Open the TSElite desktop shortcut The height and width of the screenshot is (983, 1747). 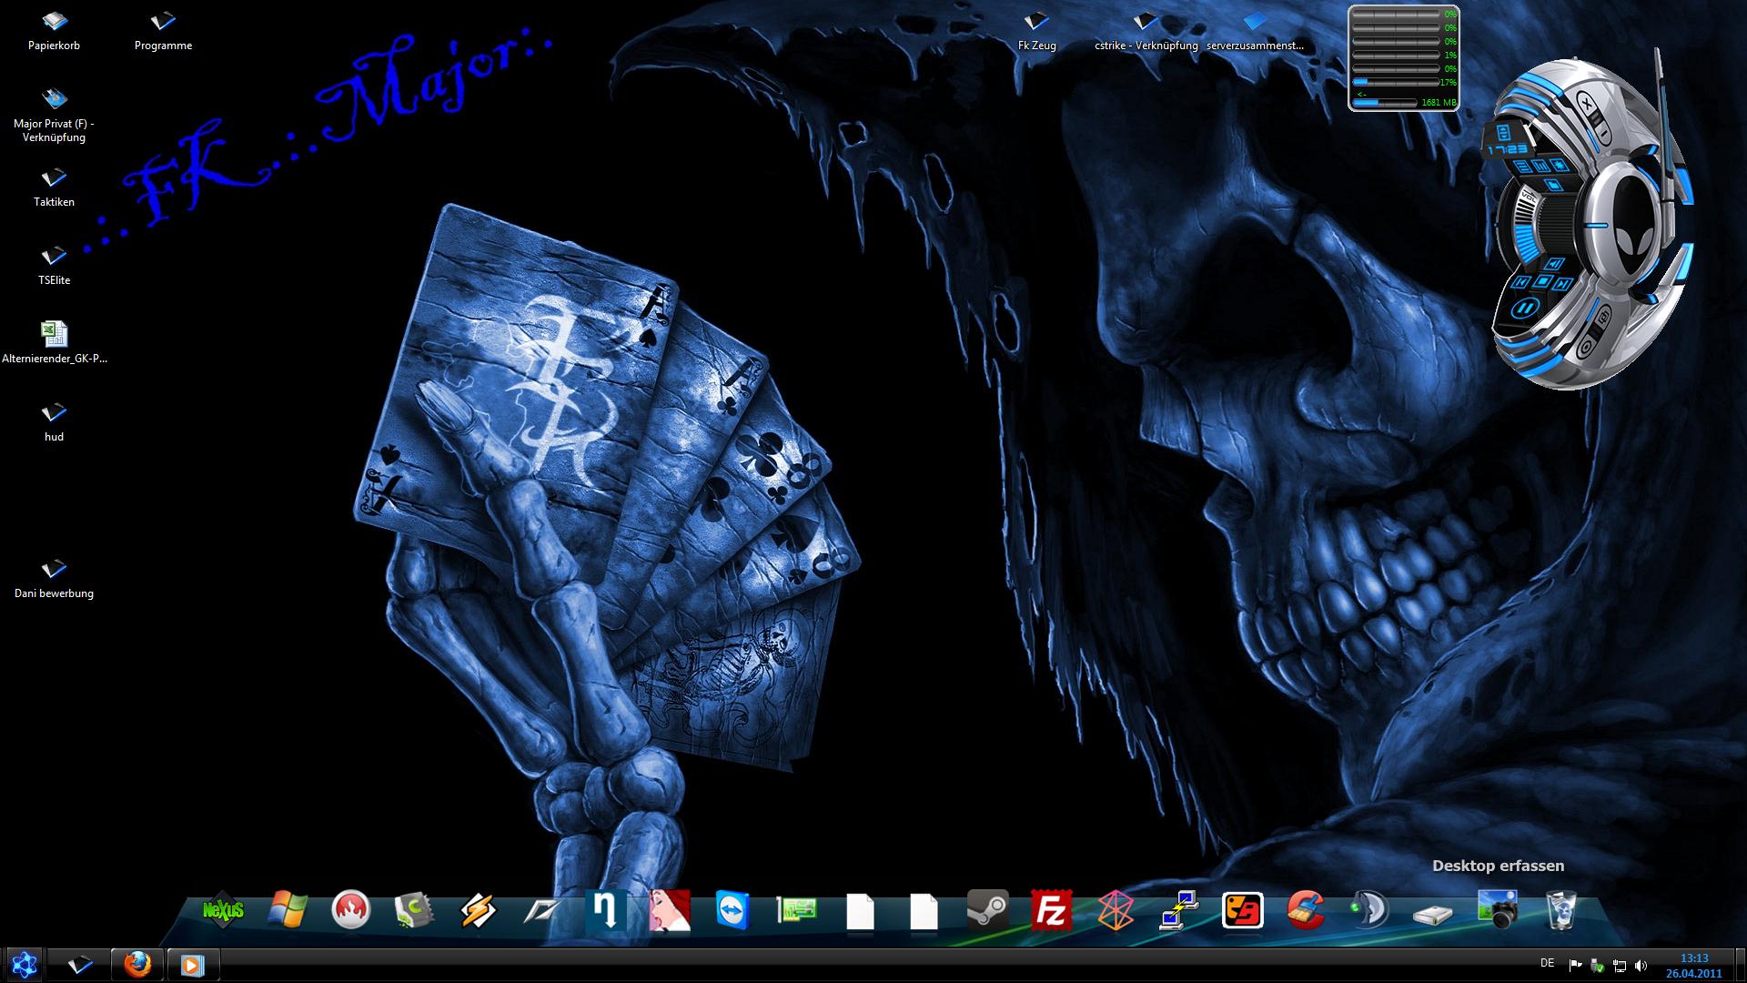coord(54,266)
